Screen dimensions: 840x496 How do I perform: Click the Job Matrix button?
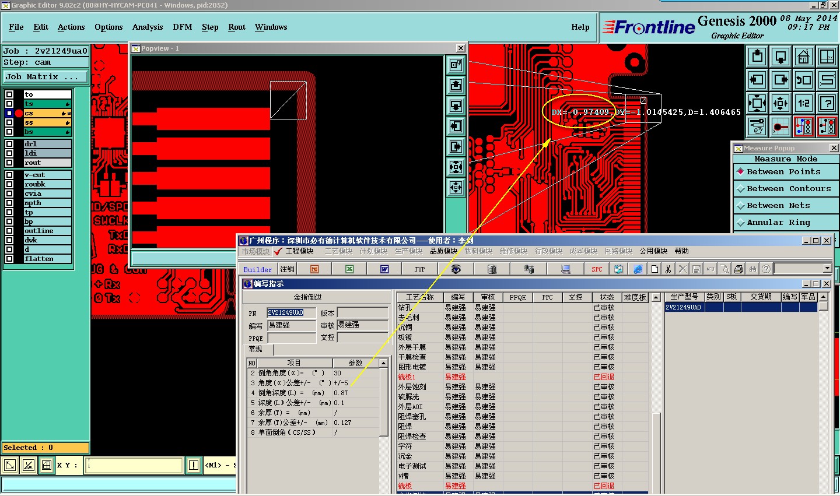pyautogui.click(x=45, y=77)
